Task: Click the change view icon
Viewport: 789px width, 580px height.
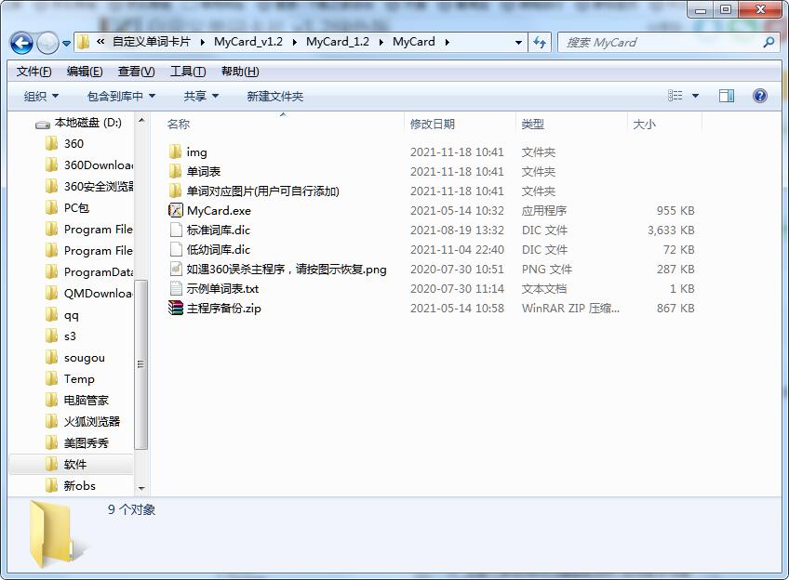Action: point(675,96)
